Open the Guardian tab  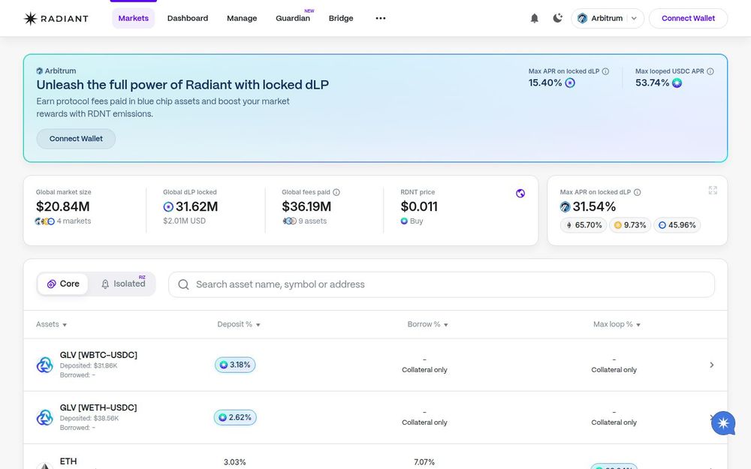[x=293, y=18]
